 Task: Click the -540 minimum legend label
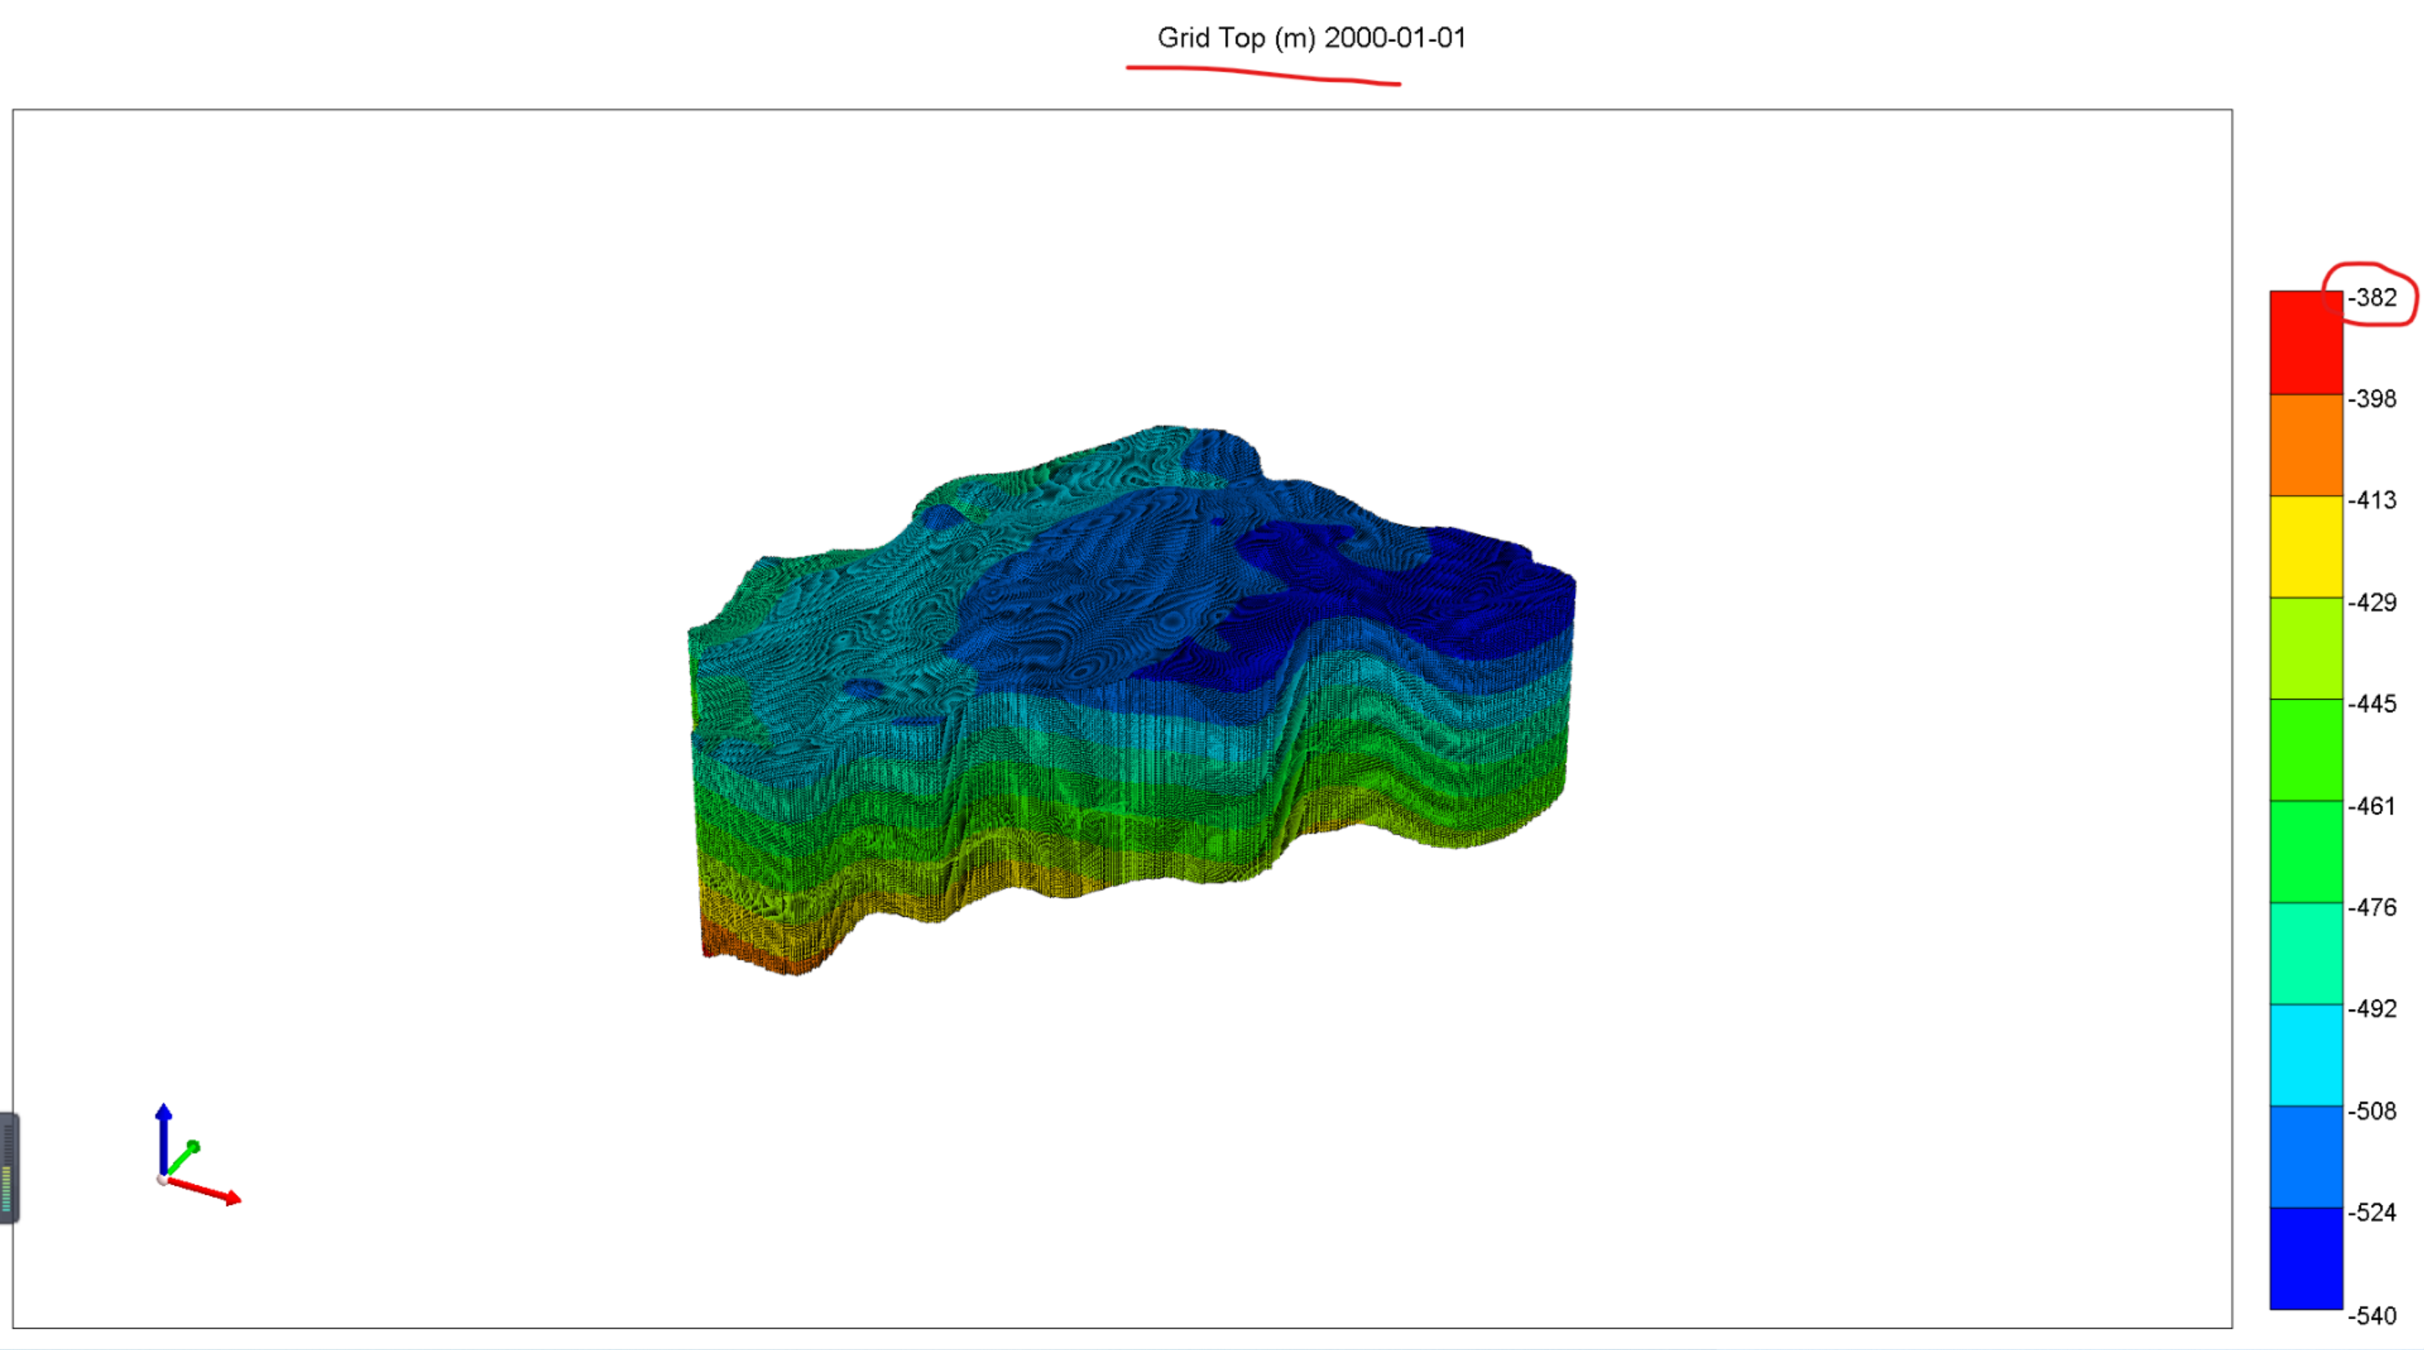tap(2371, 1315)
